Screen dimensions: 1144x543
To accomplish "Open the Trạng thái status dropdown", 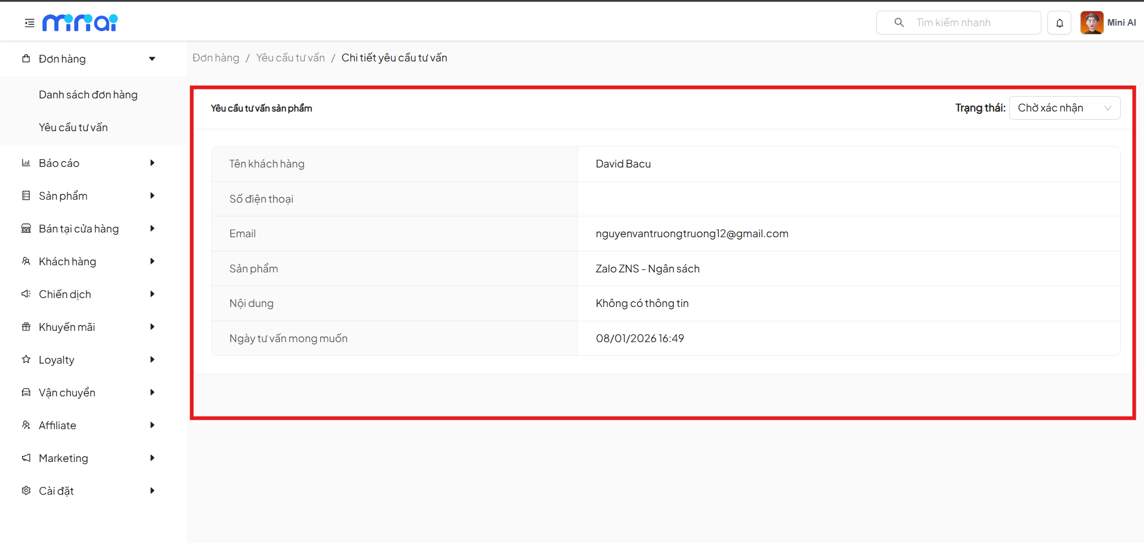I will [x=1064, y=108].
